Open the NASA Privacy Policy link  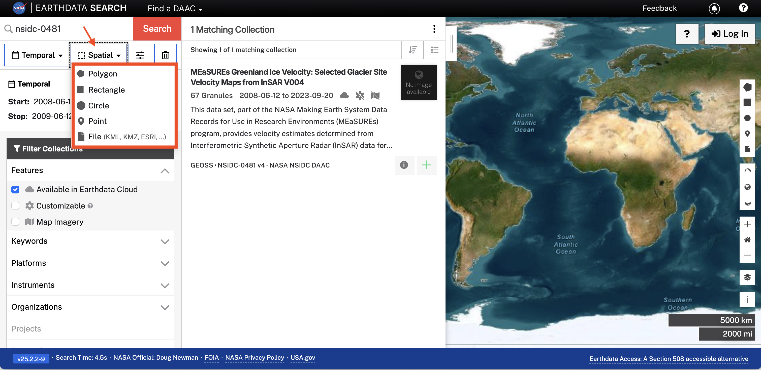(x=254, y=358)
